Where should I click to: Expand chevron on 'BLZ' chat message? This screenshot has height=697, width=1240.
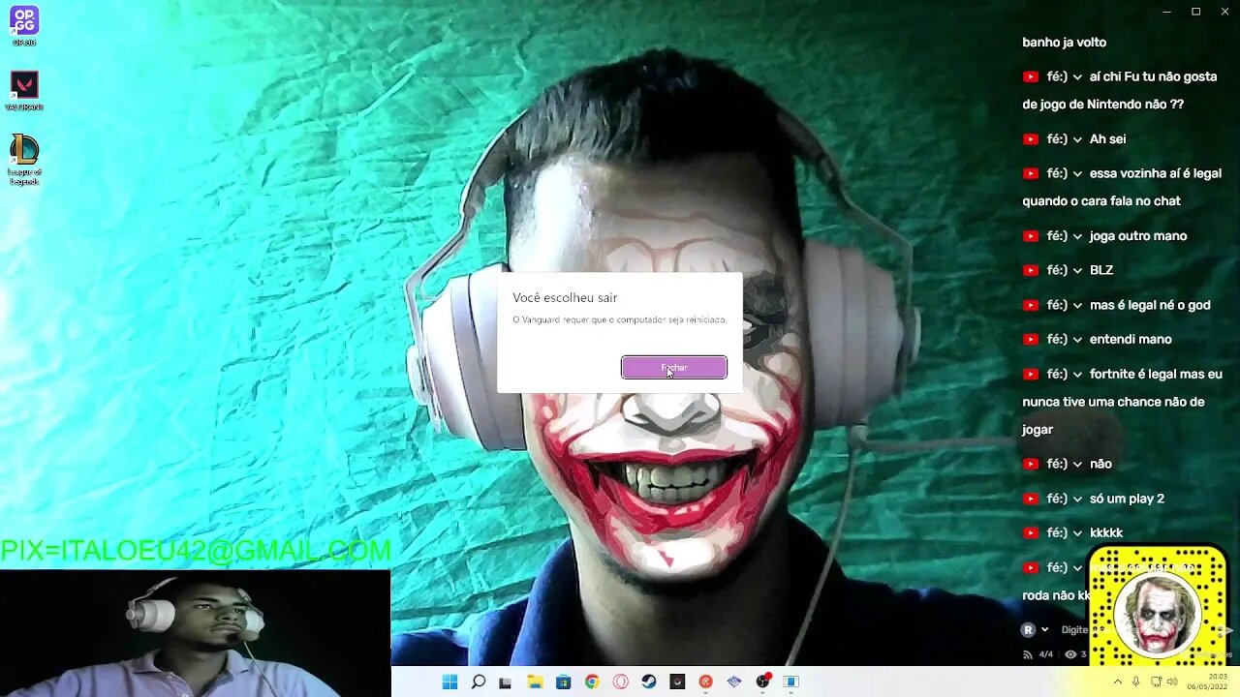(1077, 270)
